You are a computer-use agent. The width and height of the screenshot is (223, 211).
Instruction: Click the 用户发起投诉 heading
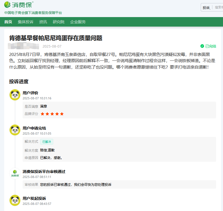[34, 198]
